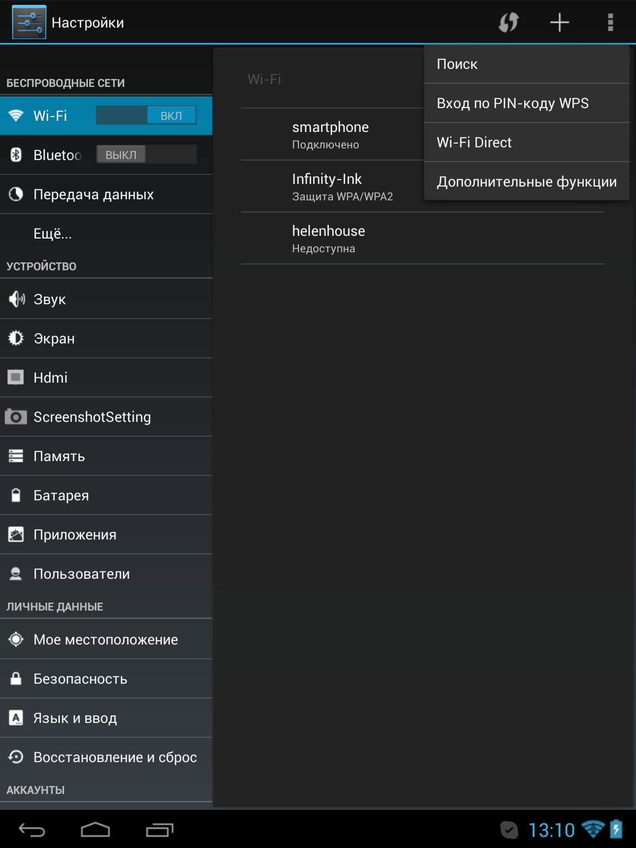Turn off the Wi-Fi switch
Screen dimensions: 636x848
146,116
